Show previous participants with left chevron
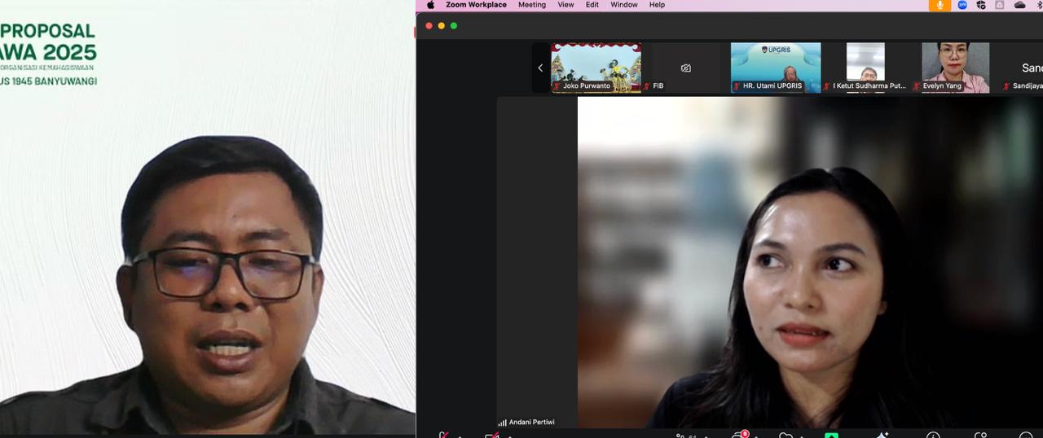 540,68
